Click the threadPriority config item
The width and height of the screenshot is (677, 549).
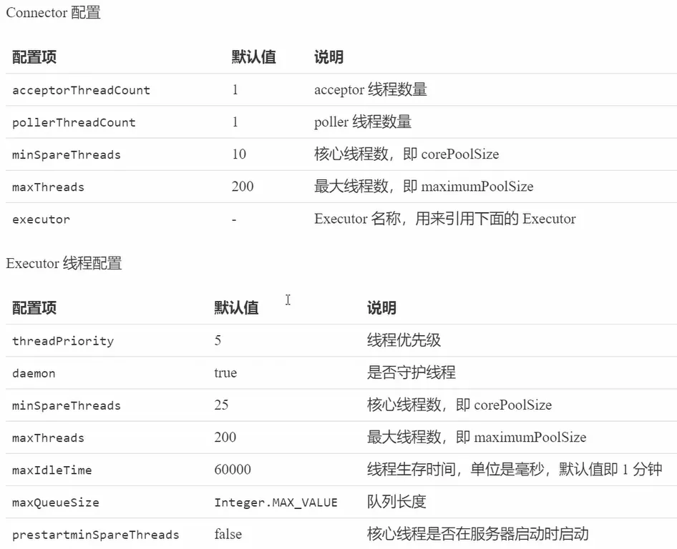pyautogui.click(x=63, y=341)
